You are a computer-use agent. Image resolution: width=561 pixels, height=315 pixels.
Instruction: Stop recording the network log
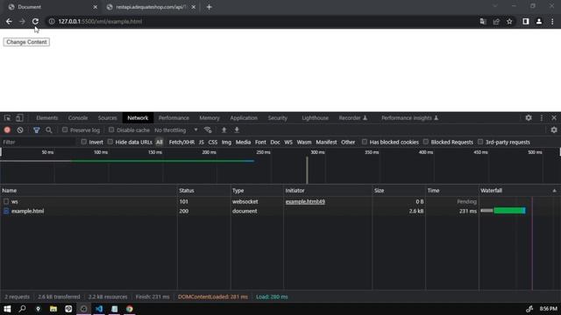(7, 130)
